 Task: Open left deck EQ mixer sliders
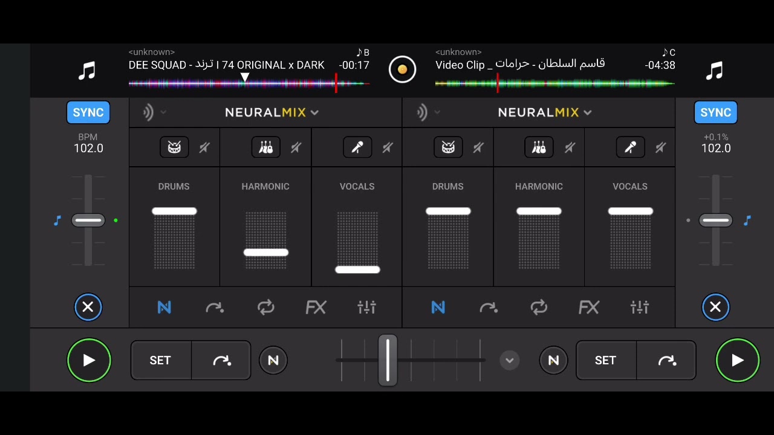[366, 308]
